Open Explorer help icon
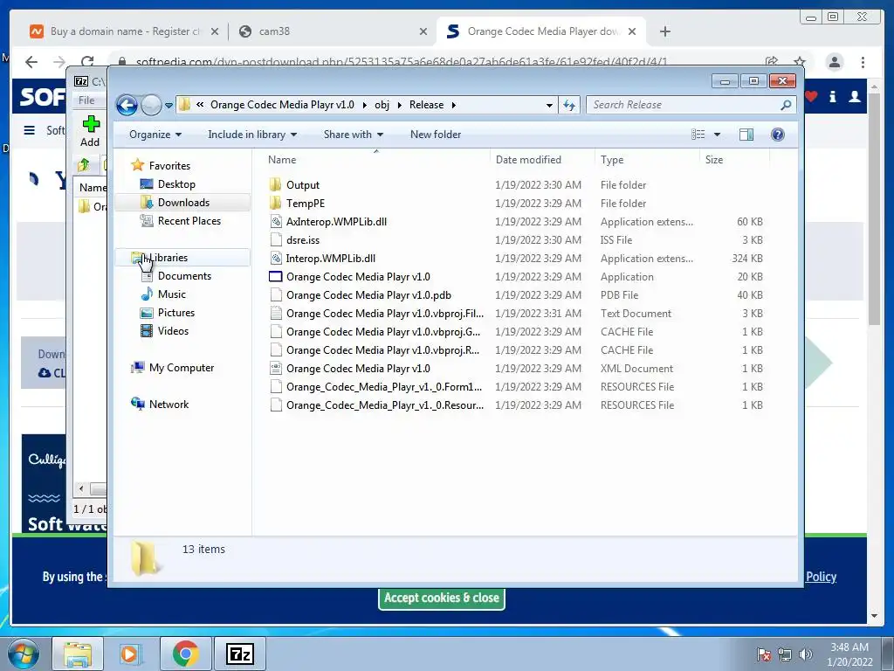 click(777, 135)
